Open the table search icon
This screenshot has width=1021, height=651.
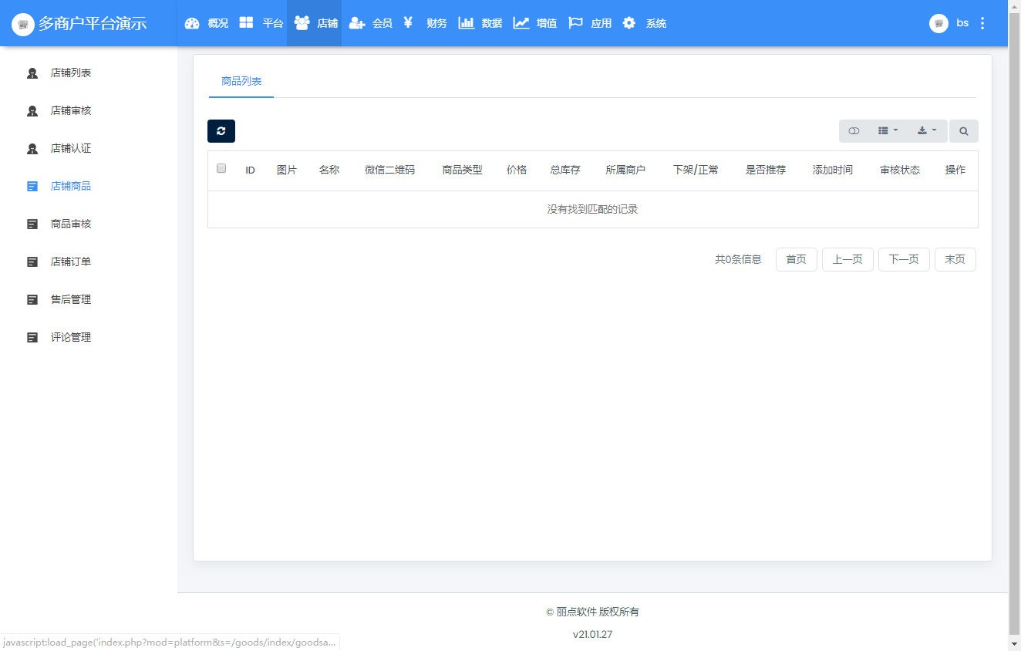pos(964,131)
